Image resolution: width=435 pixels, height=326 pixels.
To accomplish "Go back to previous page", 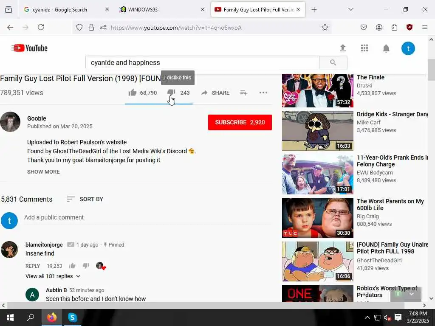I will 10,27.
